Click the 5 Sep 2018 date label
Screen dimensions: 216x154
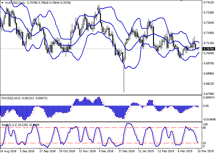pyautogui.click(x=27, y=151)
